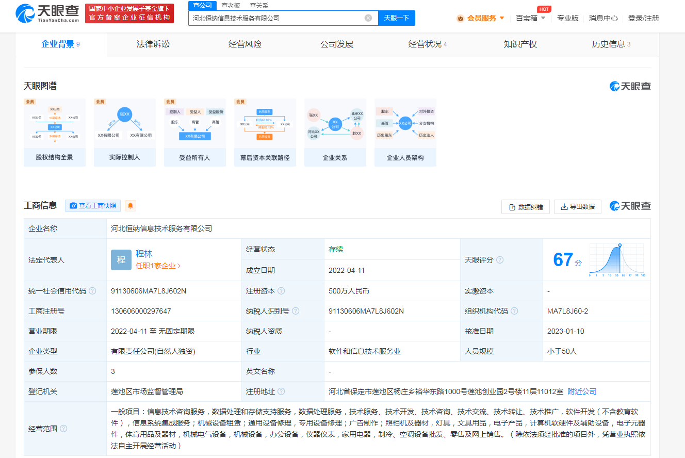
Task: Select the 软件和信息技术服务业 industry value
Action: click(365, 351)
